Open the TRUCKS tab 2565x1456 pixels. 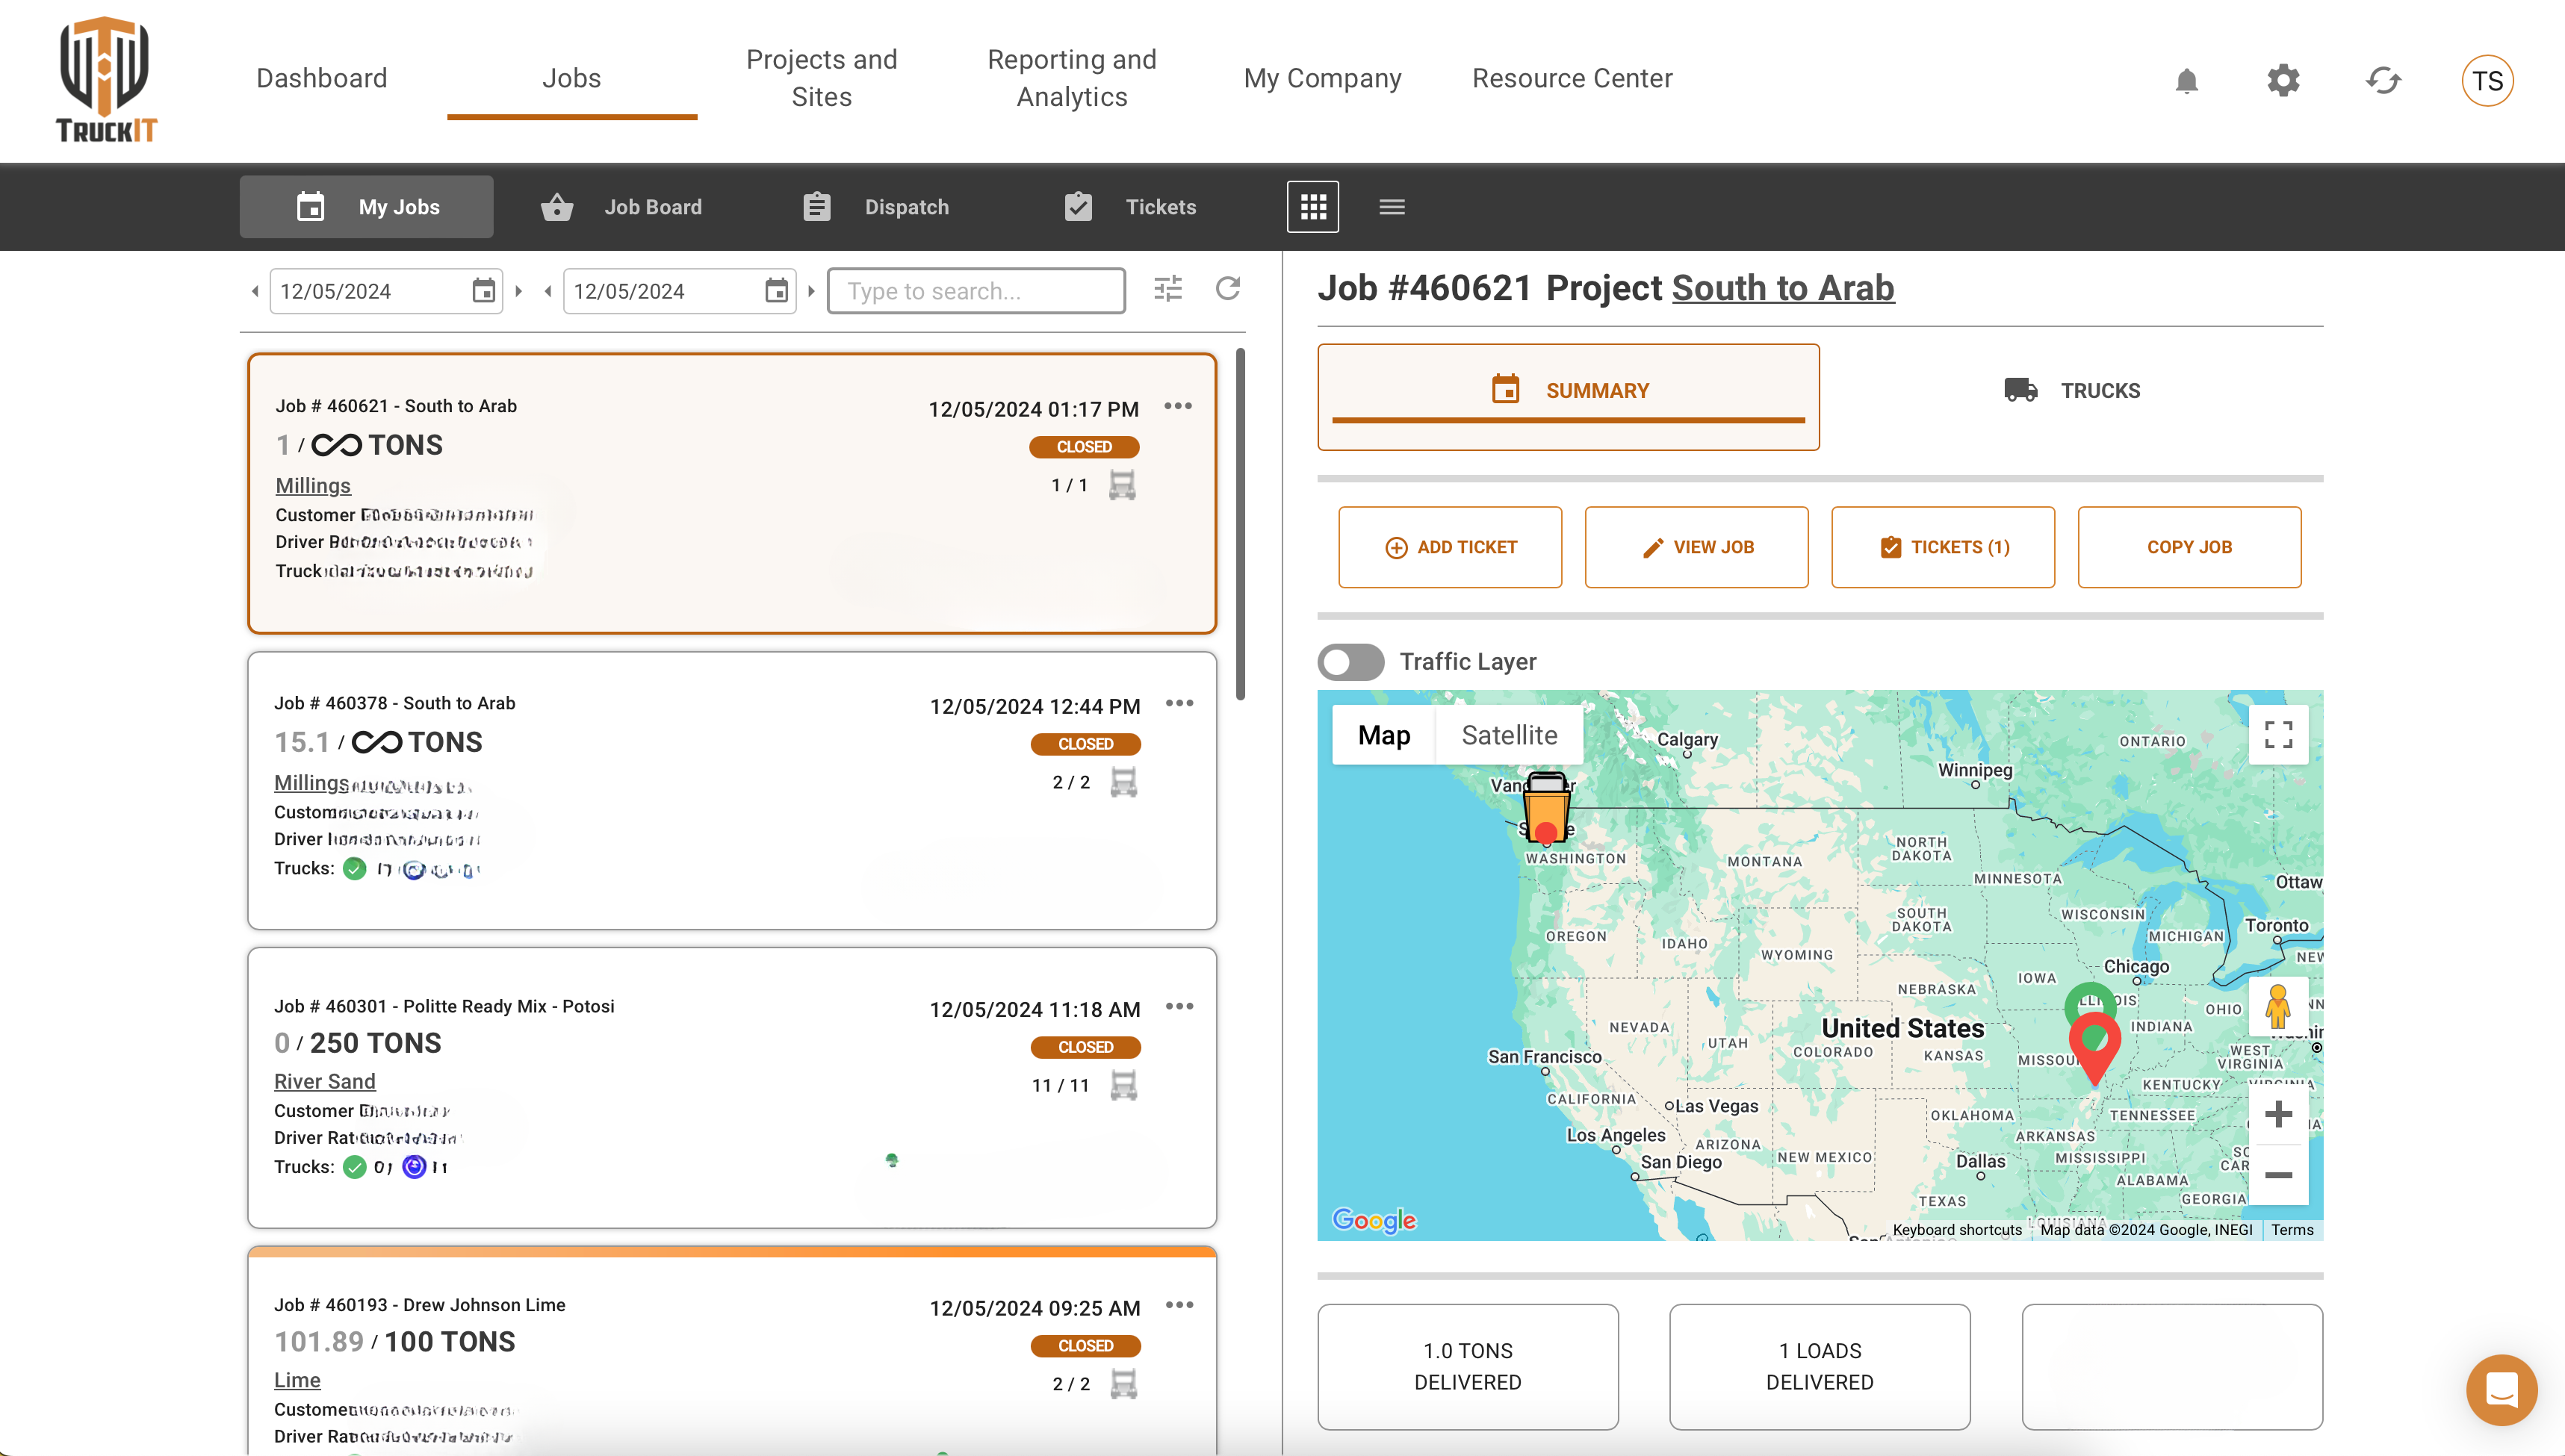(2072, 391)
